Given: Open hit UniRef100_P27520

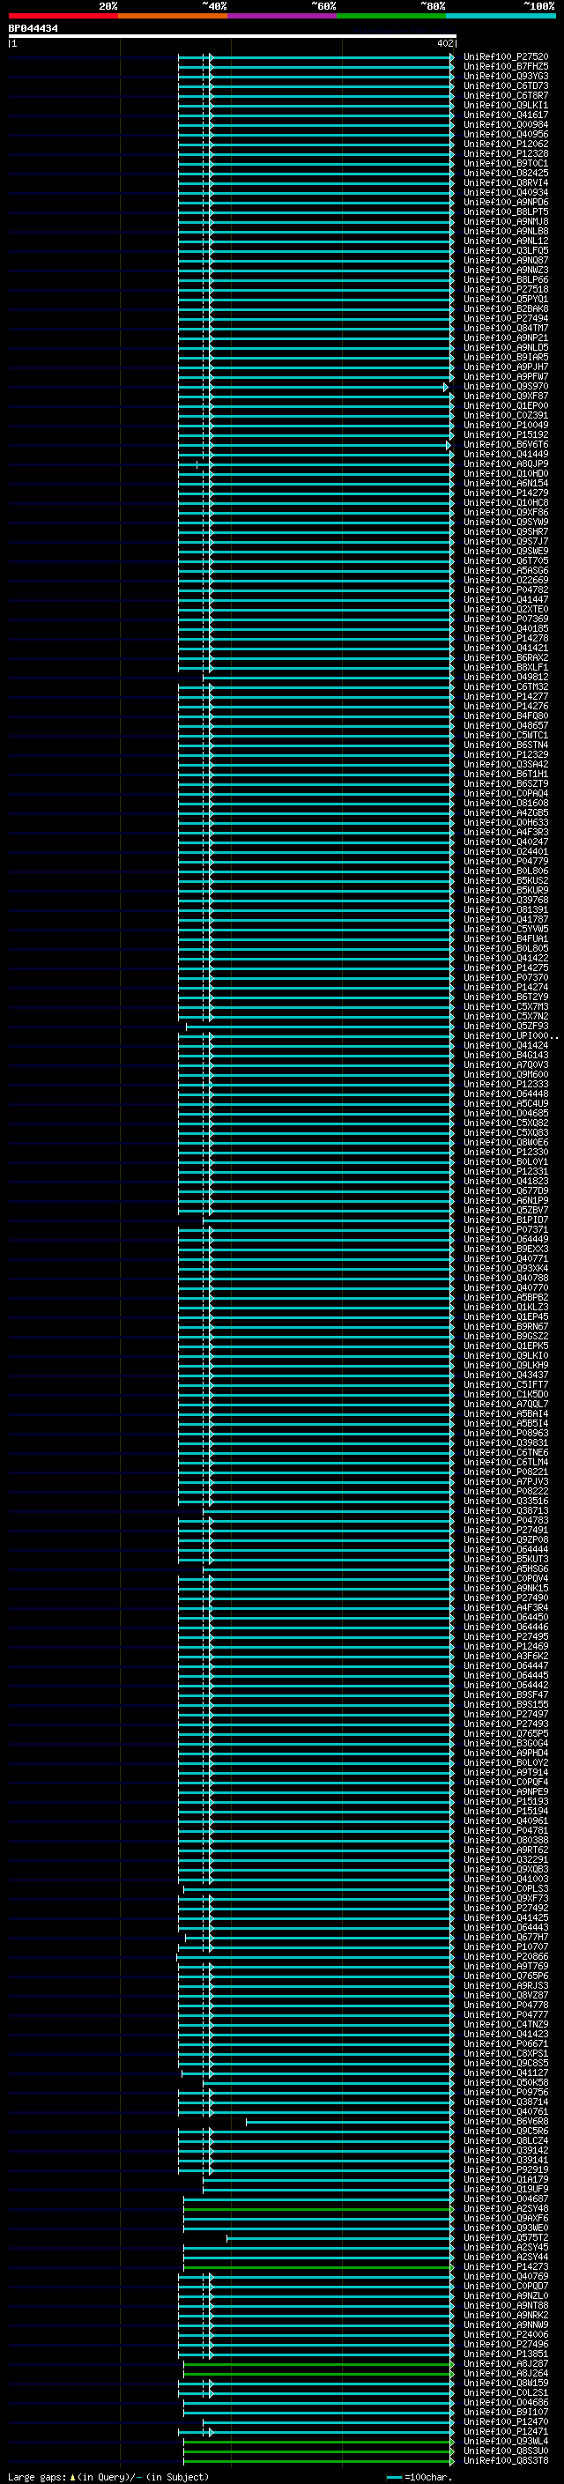Looking at the screenshot, I should click(x=506, y=58).
